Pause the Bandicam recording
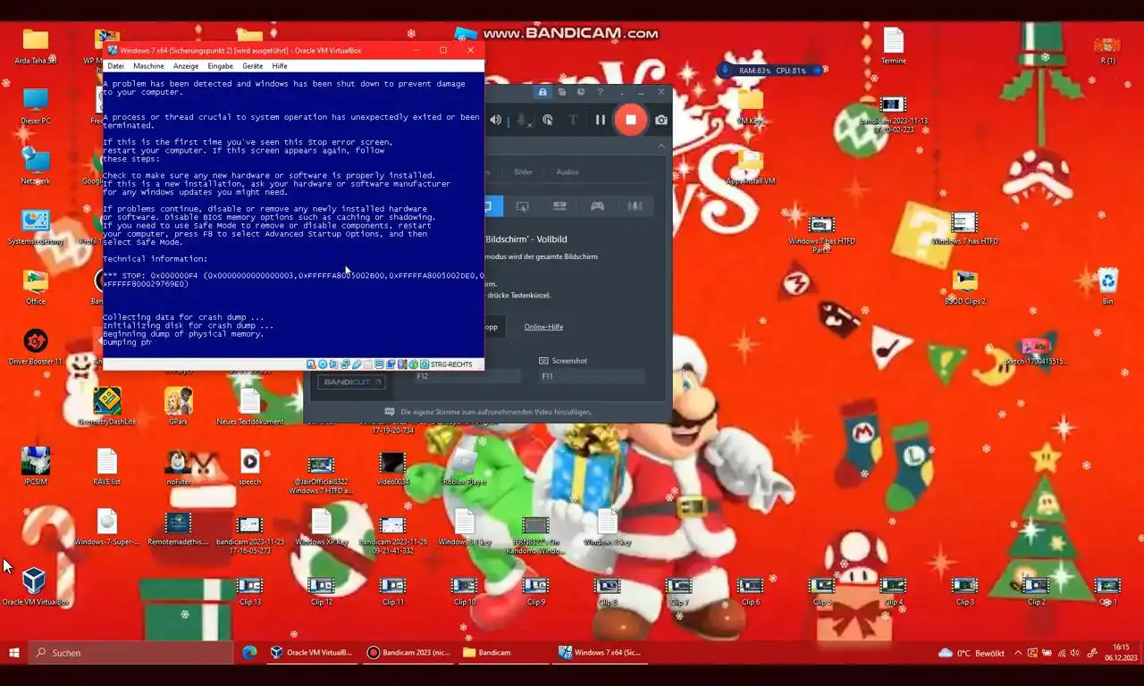This screenshot has width=1144, height=686. point(601,120)
